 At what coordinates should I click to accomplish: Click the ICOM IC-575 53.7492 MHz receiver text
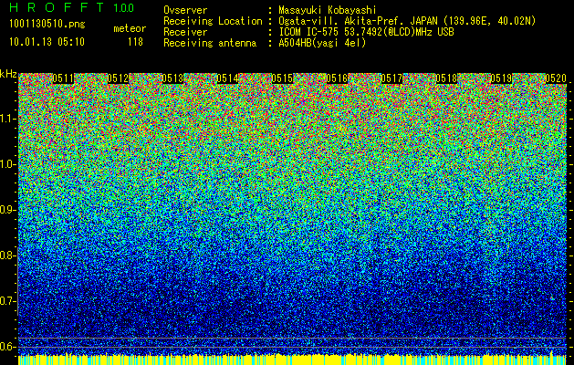click(367, 32)
